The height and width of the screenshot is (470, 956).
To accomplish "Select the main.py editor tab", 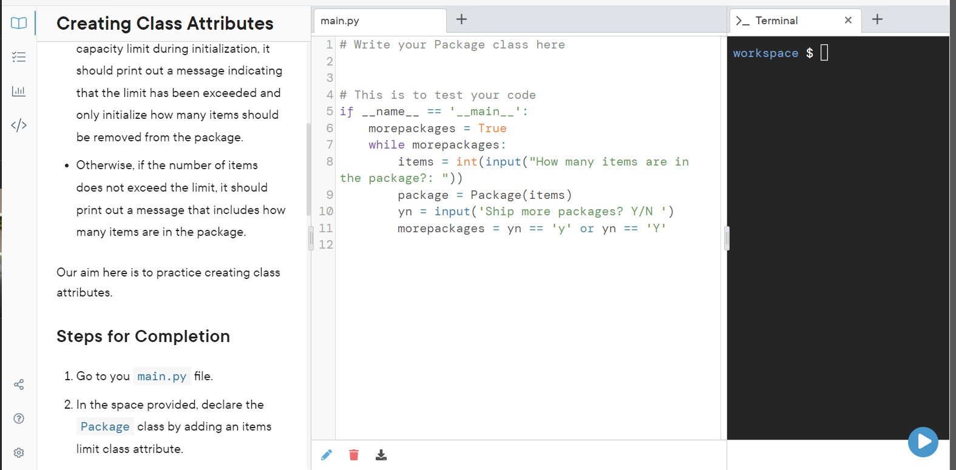I will point(380,21).
